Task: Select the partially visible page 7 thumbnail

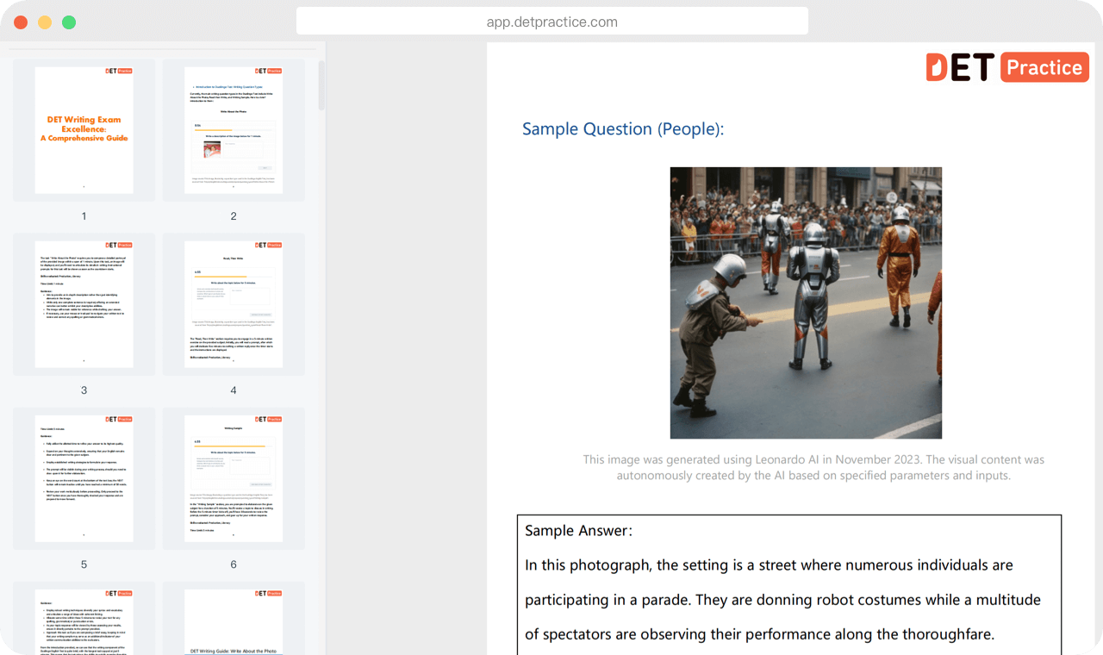Action: [x=84, y=621]
